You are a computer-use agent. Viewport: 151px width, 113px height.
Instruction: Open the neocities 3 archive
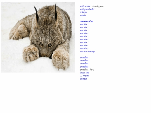coord(84,30)
